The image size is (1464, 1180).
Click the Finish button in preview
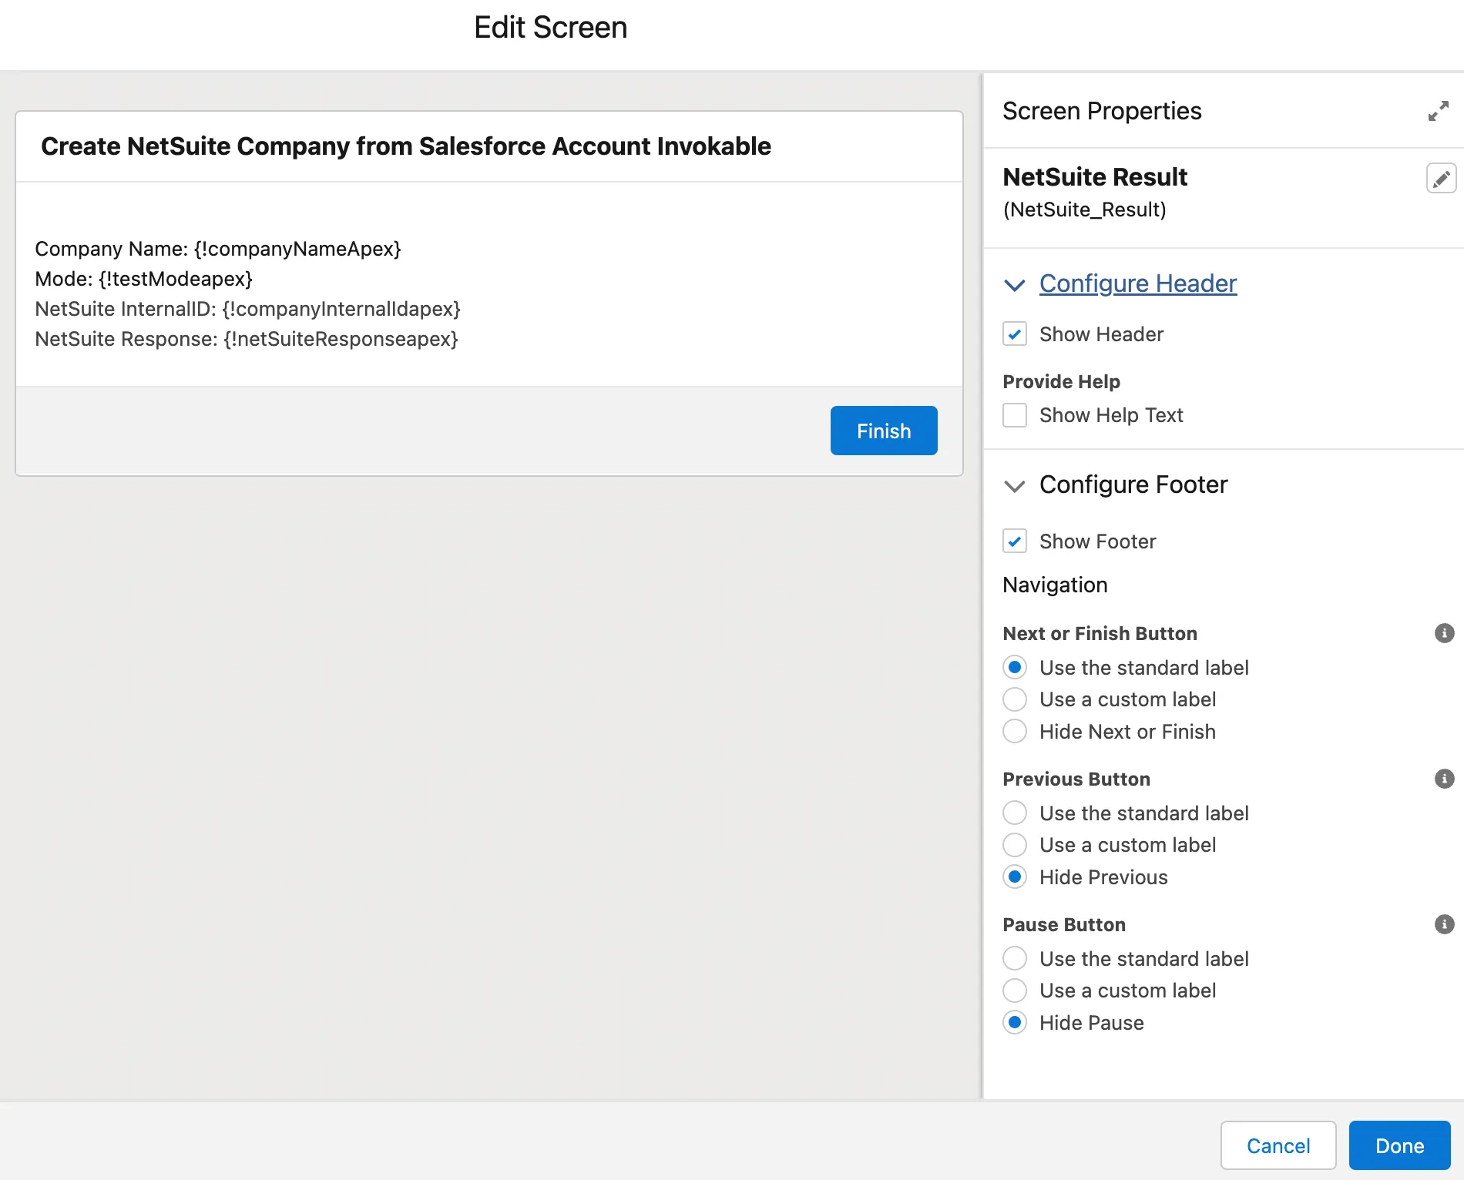pyautogui.click(x=884, y=431)
